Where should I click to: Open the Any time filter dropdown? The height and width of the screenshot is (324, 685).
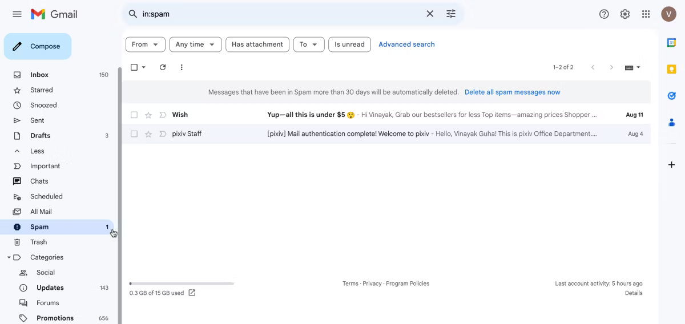point(195,44)
